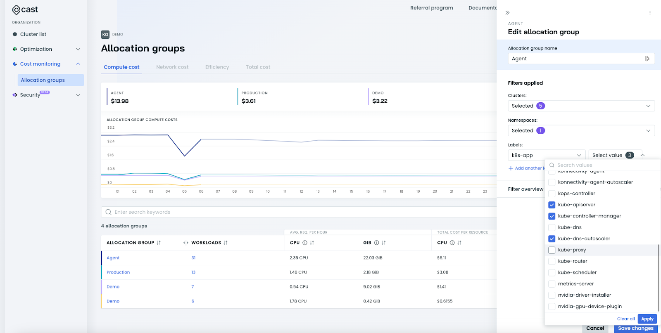Screen dimensions: 661x333
Task: Collapse the side panel with the double-chevron icon
Action: tap(508, 13)
